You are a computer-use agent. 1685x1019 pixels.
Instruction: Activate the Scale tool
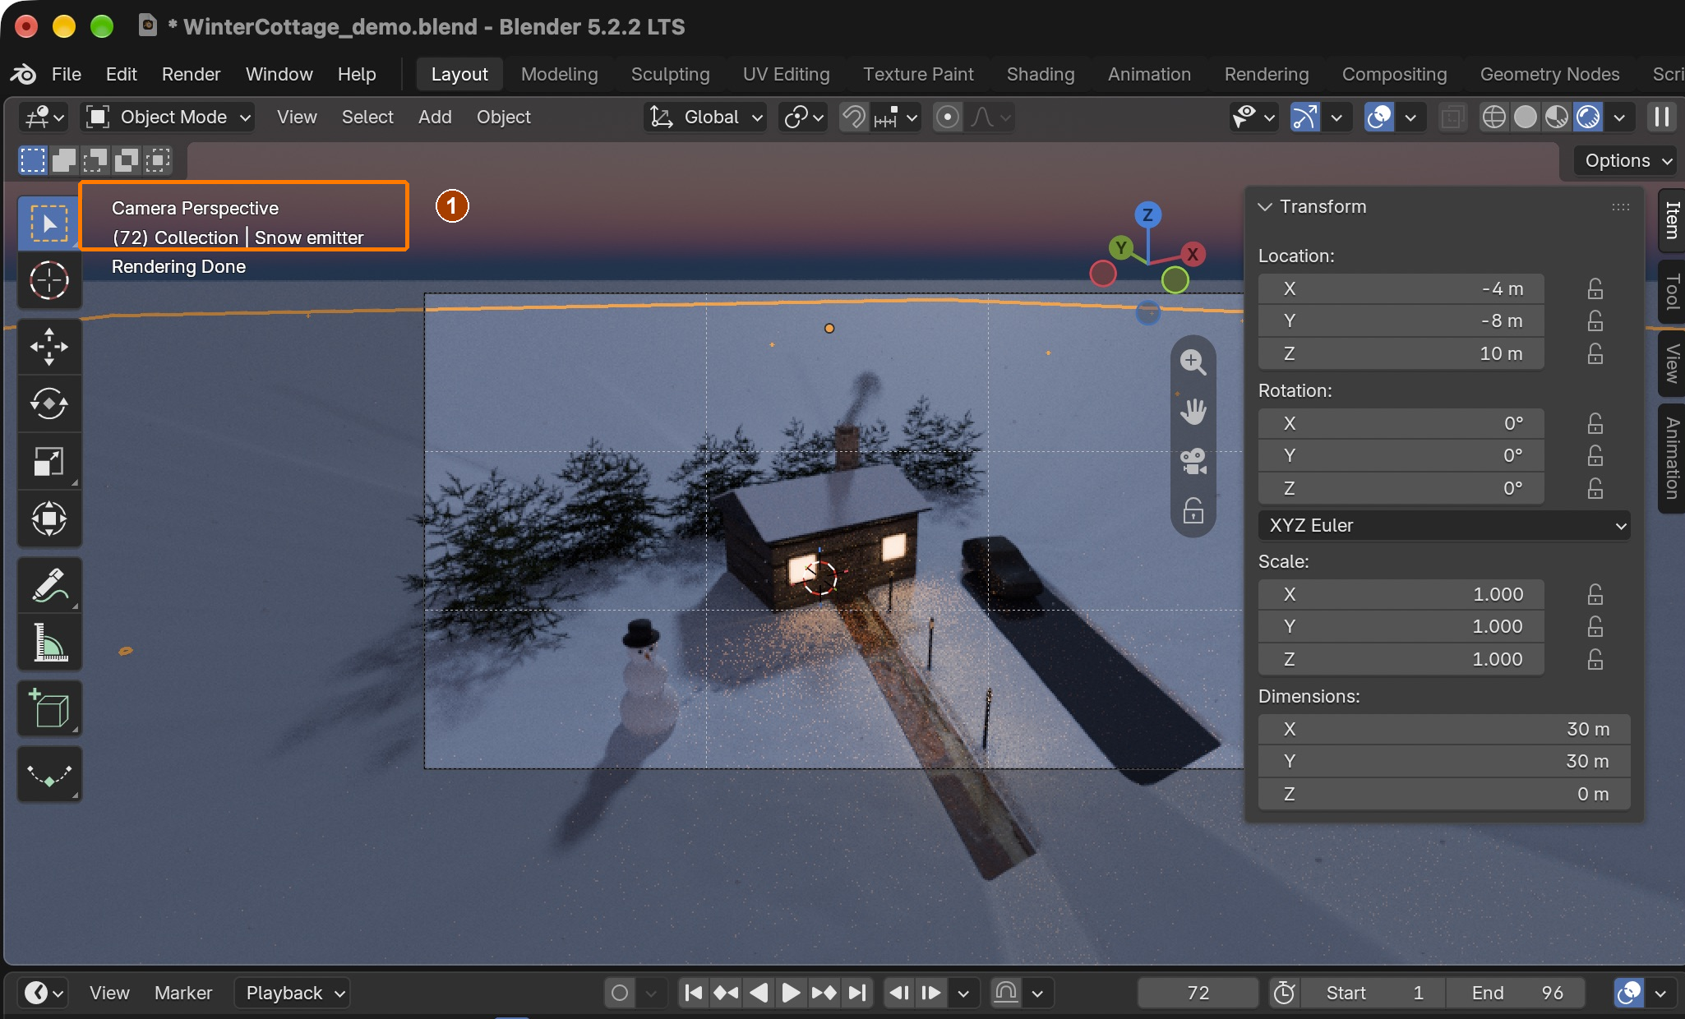tap(49, 461)
